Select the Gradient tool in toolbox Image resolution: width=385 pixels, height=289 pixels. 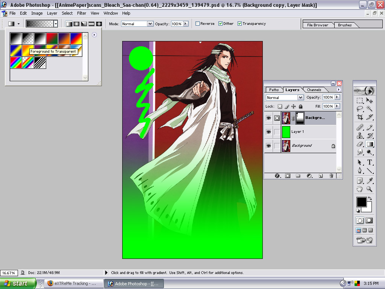point(369,144)
